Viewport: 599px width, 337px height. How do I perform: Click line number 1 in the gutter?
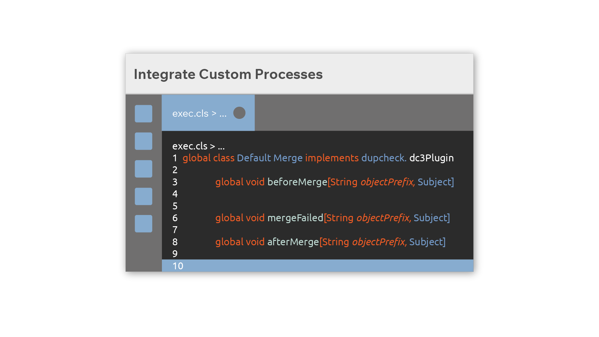175,158
